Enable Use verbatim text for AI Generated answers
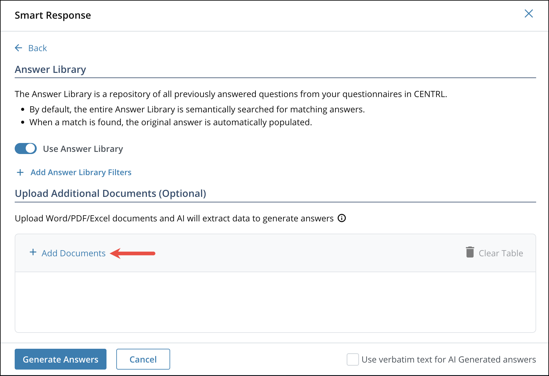 [x=353, y=360]
